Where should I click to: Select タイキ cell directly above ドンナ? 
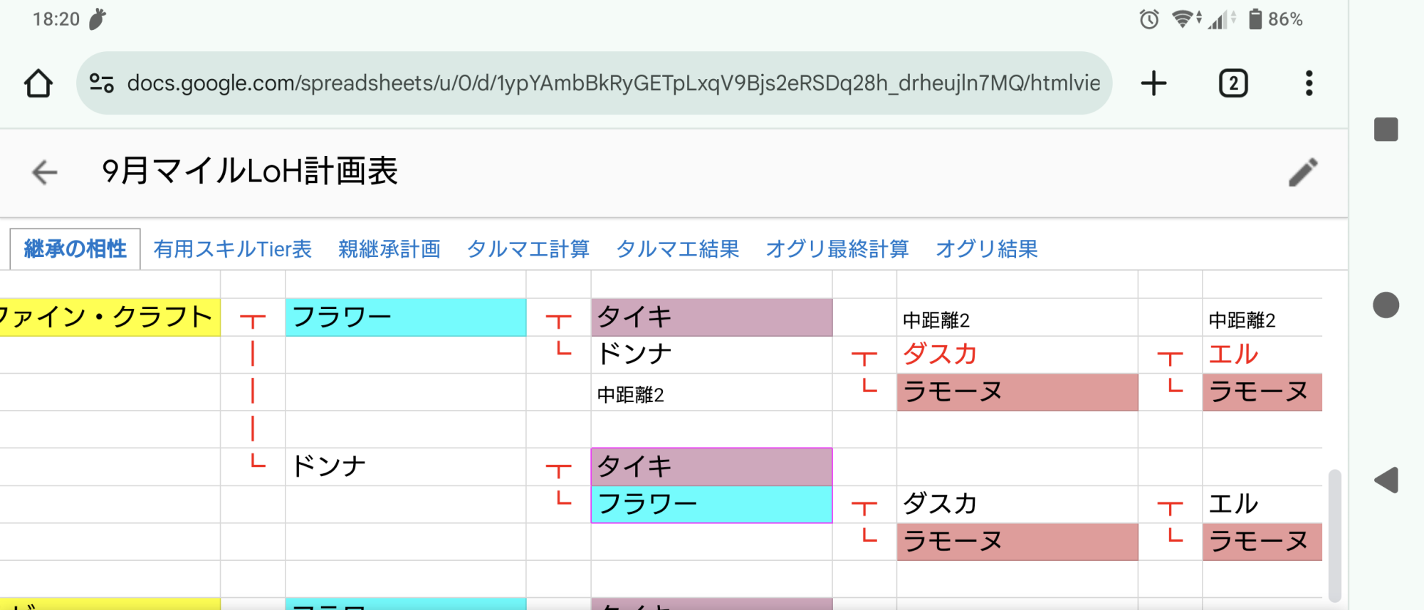click(x=712, y=317)
